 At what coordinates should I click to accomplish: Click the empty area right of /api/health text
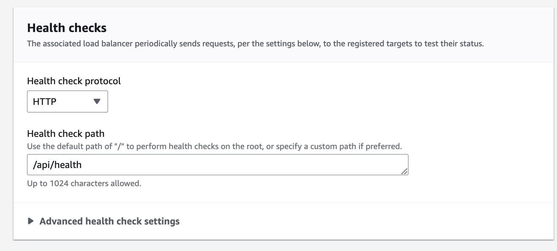[x=253, y=165]
